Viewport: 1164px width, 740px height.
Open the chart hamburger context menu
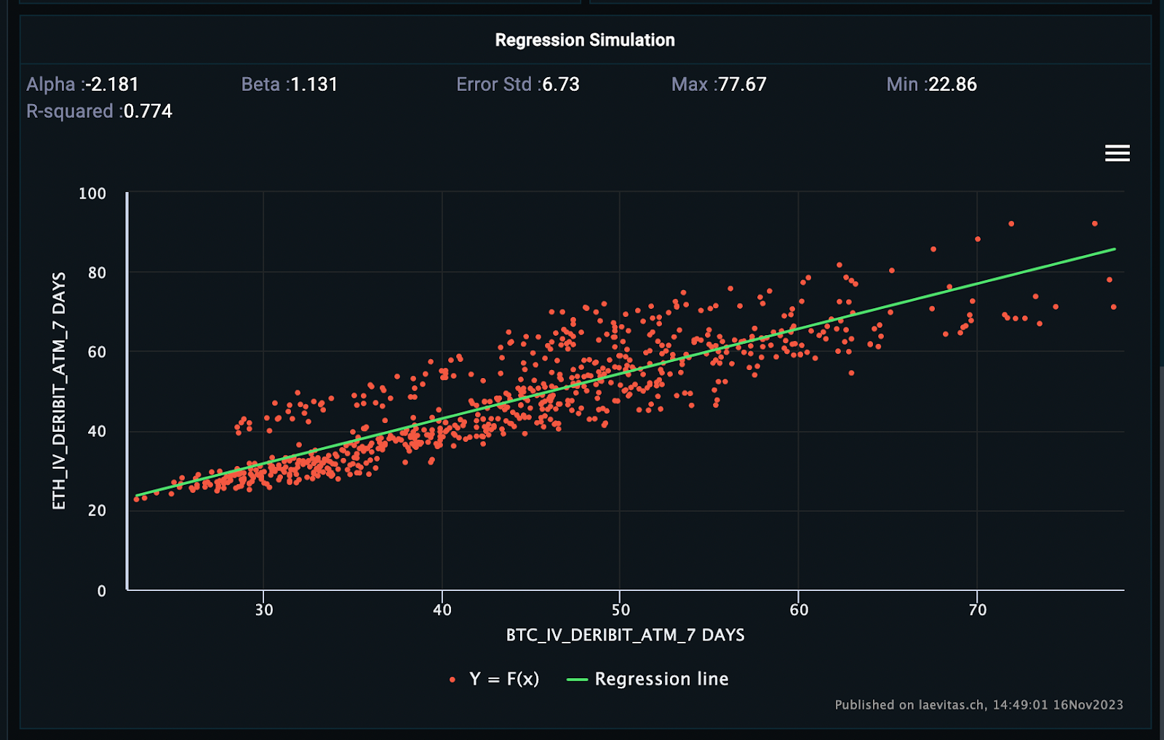coord(1117,153)
